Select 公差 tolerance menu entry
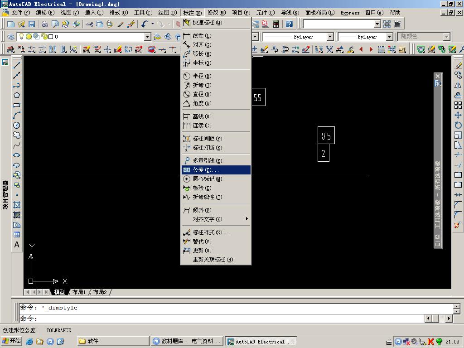 [x=216, y=170]
